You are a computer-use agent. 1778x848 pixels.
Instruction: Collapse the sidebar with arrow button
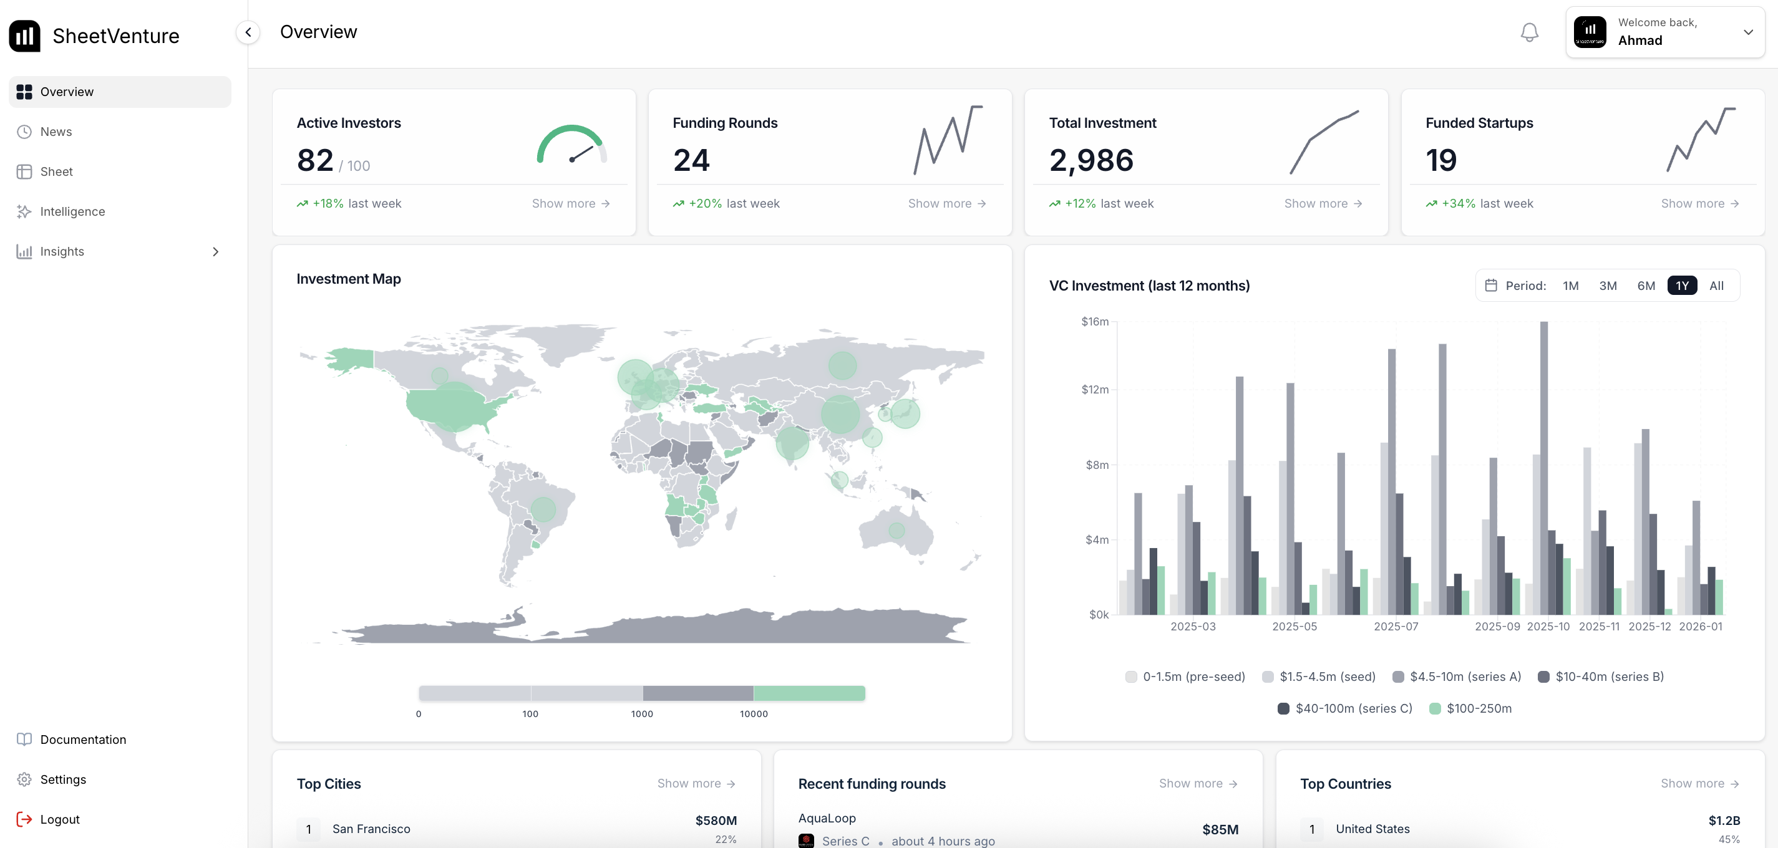[x=248, y=32]
